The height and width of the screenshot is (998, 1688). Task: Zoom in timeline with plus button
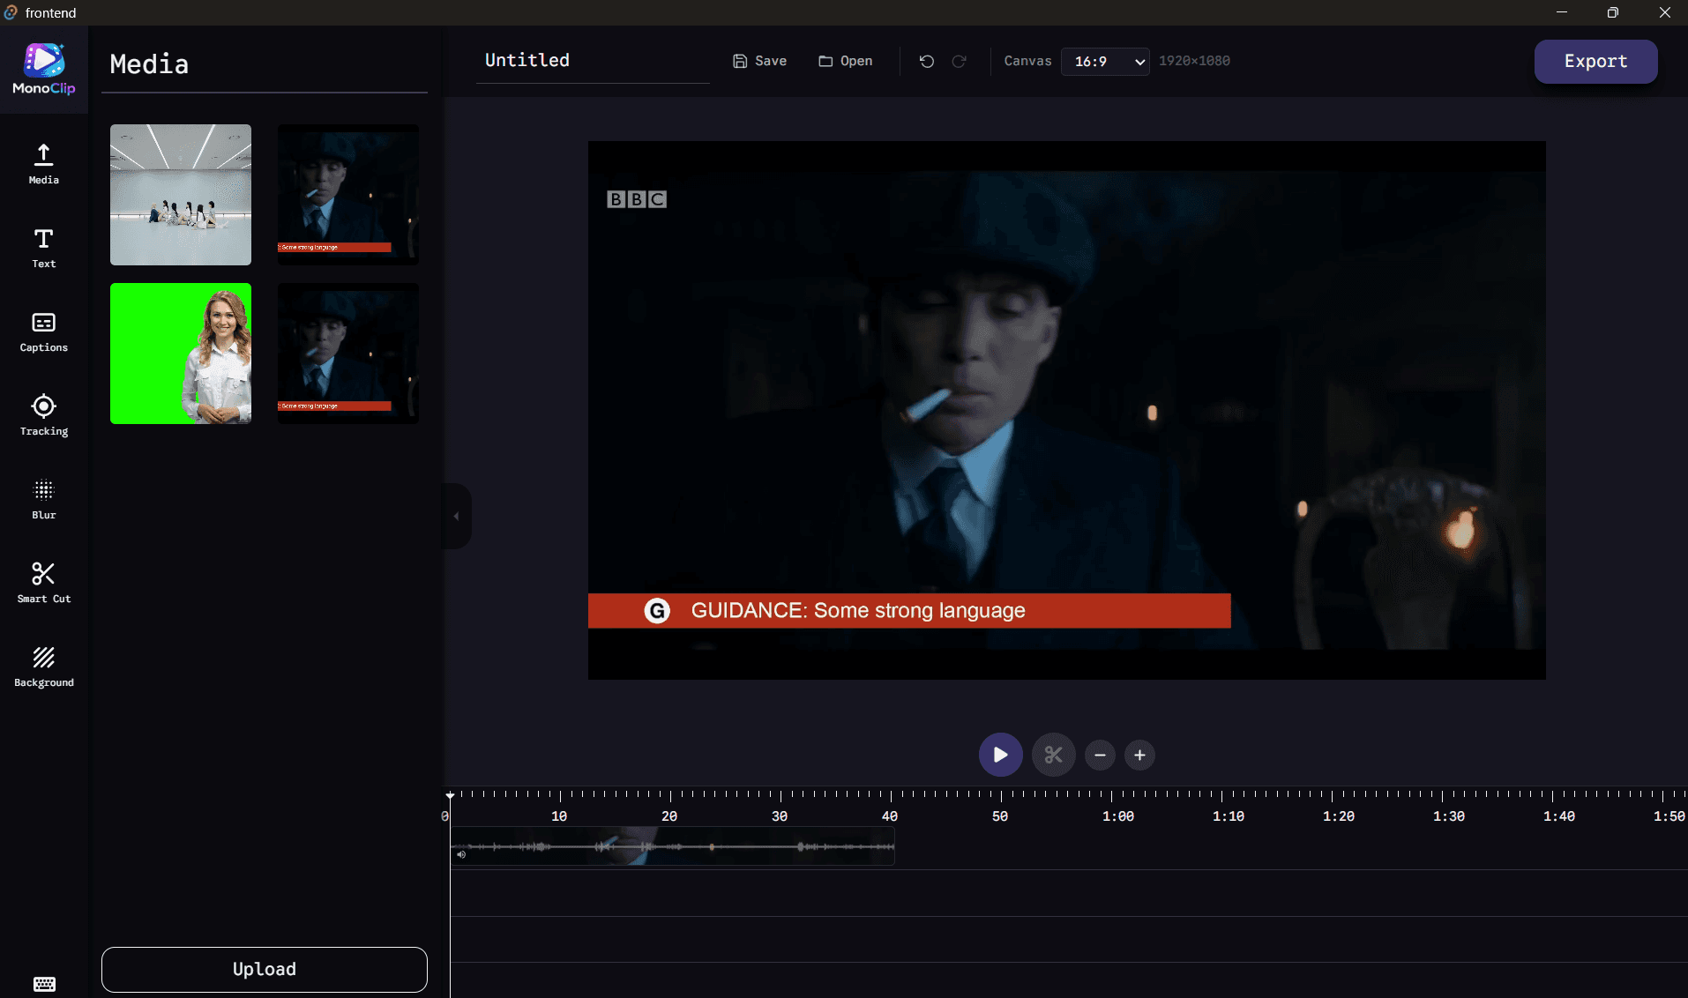point(1139,755)
